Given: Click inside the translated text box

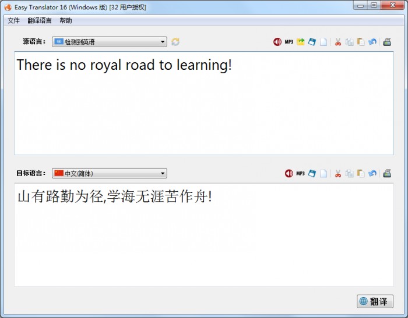Looking at the screenshot, I should (x=204, y=235).
